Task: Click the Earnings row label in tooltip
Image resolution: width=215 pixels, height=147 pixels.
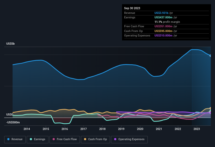Action: coord(130,17)
